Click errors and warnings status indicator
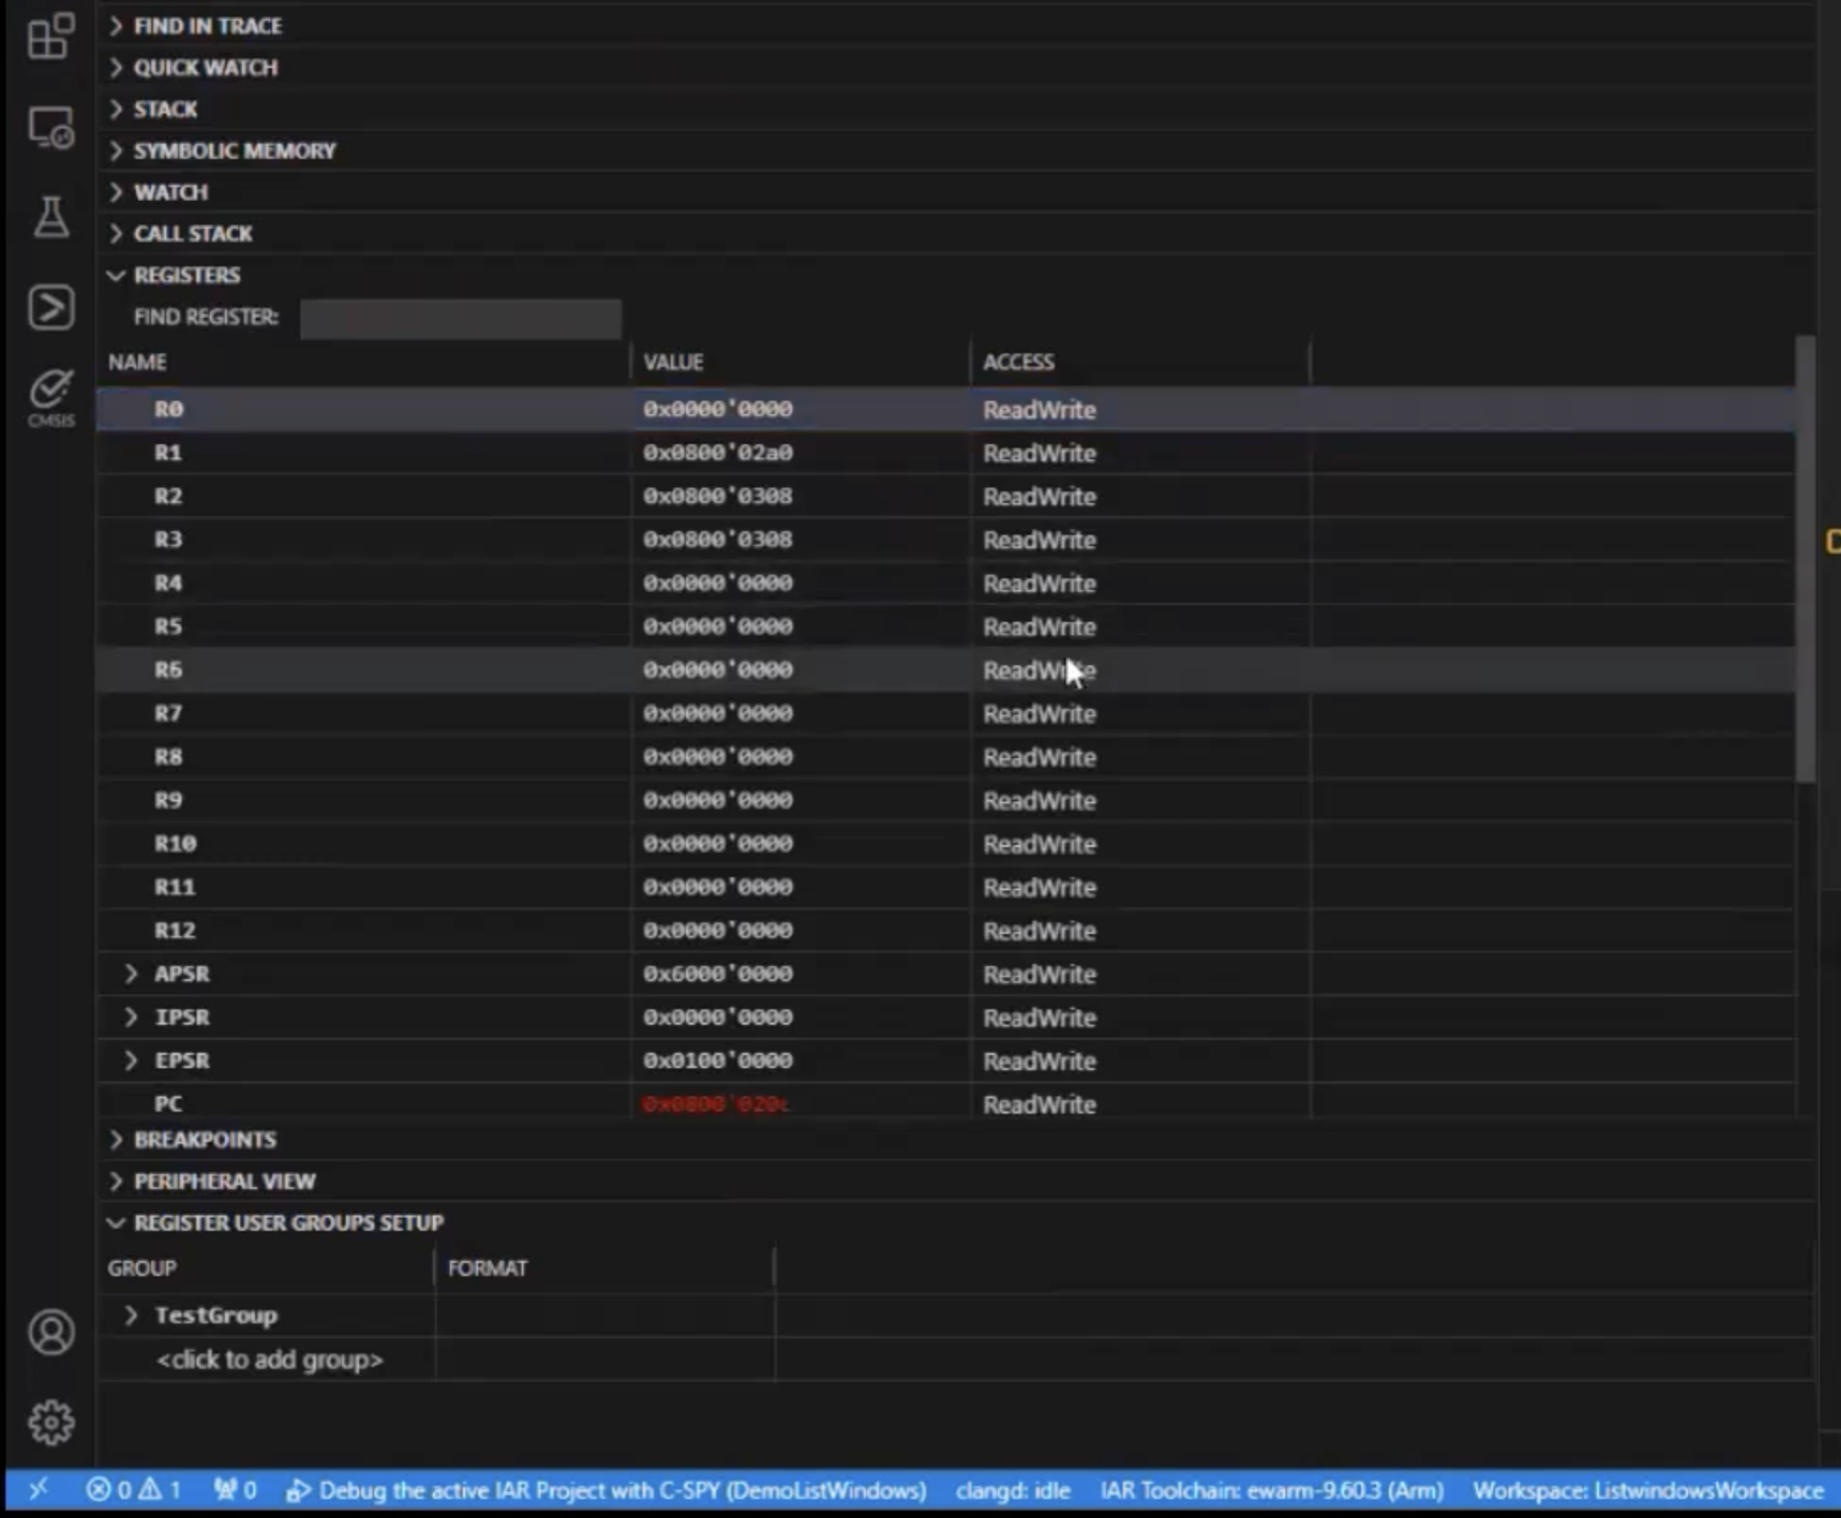This screenshot has width=1841, height=1518. 133,1491
